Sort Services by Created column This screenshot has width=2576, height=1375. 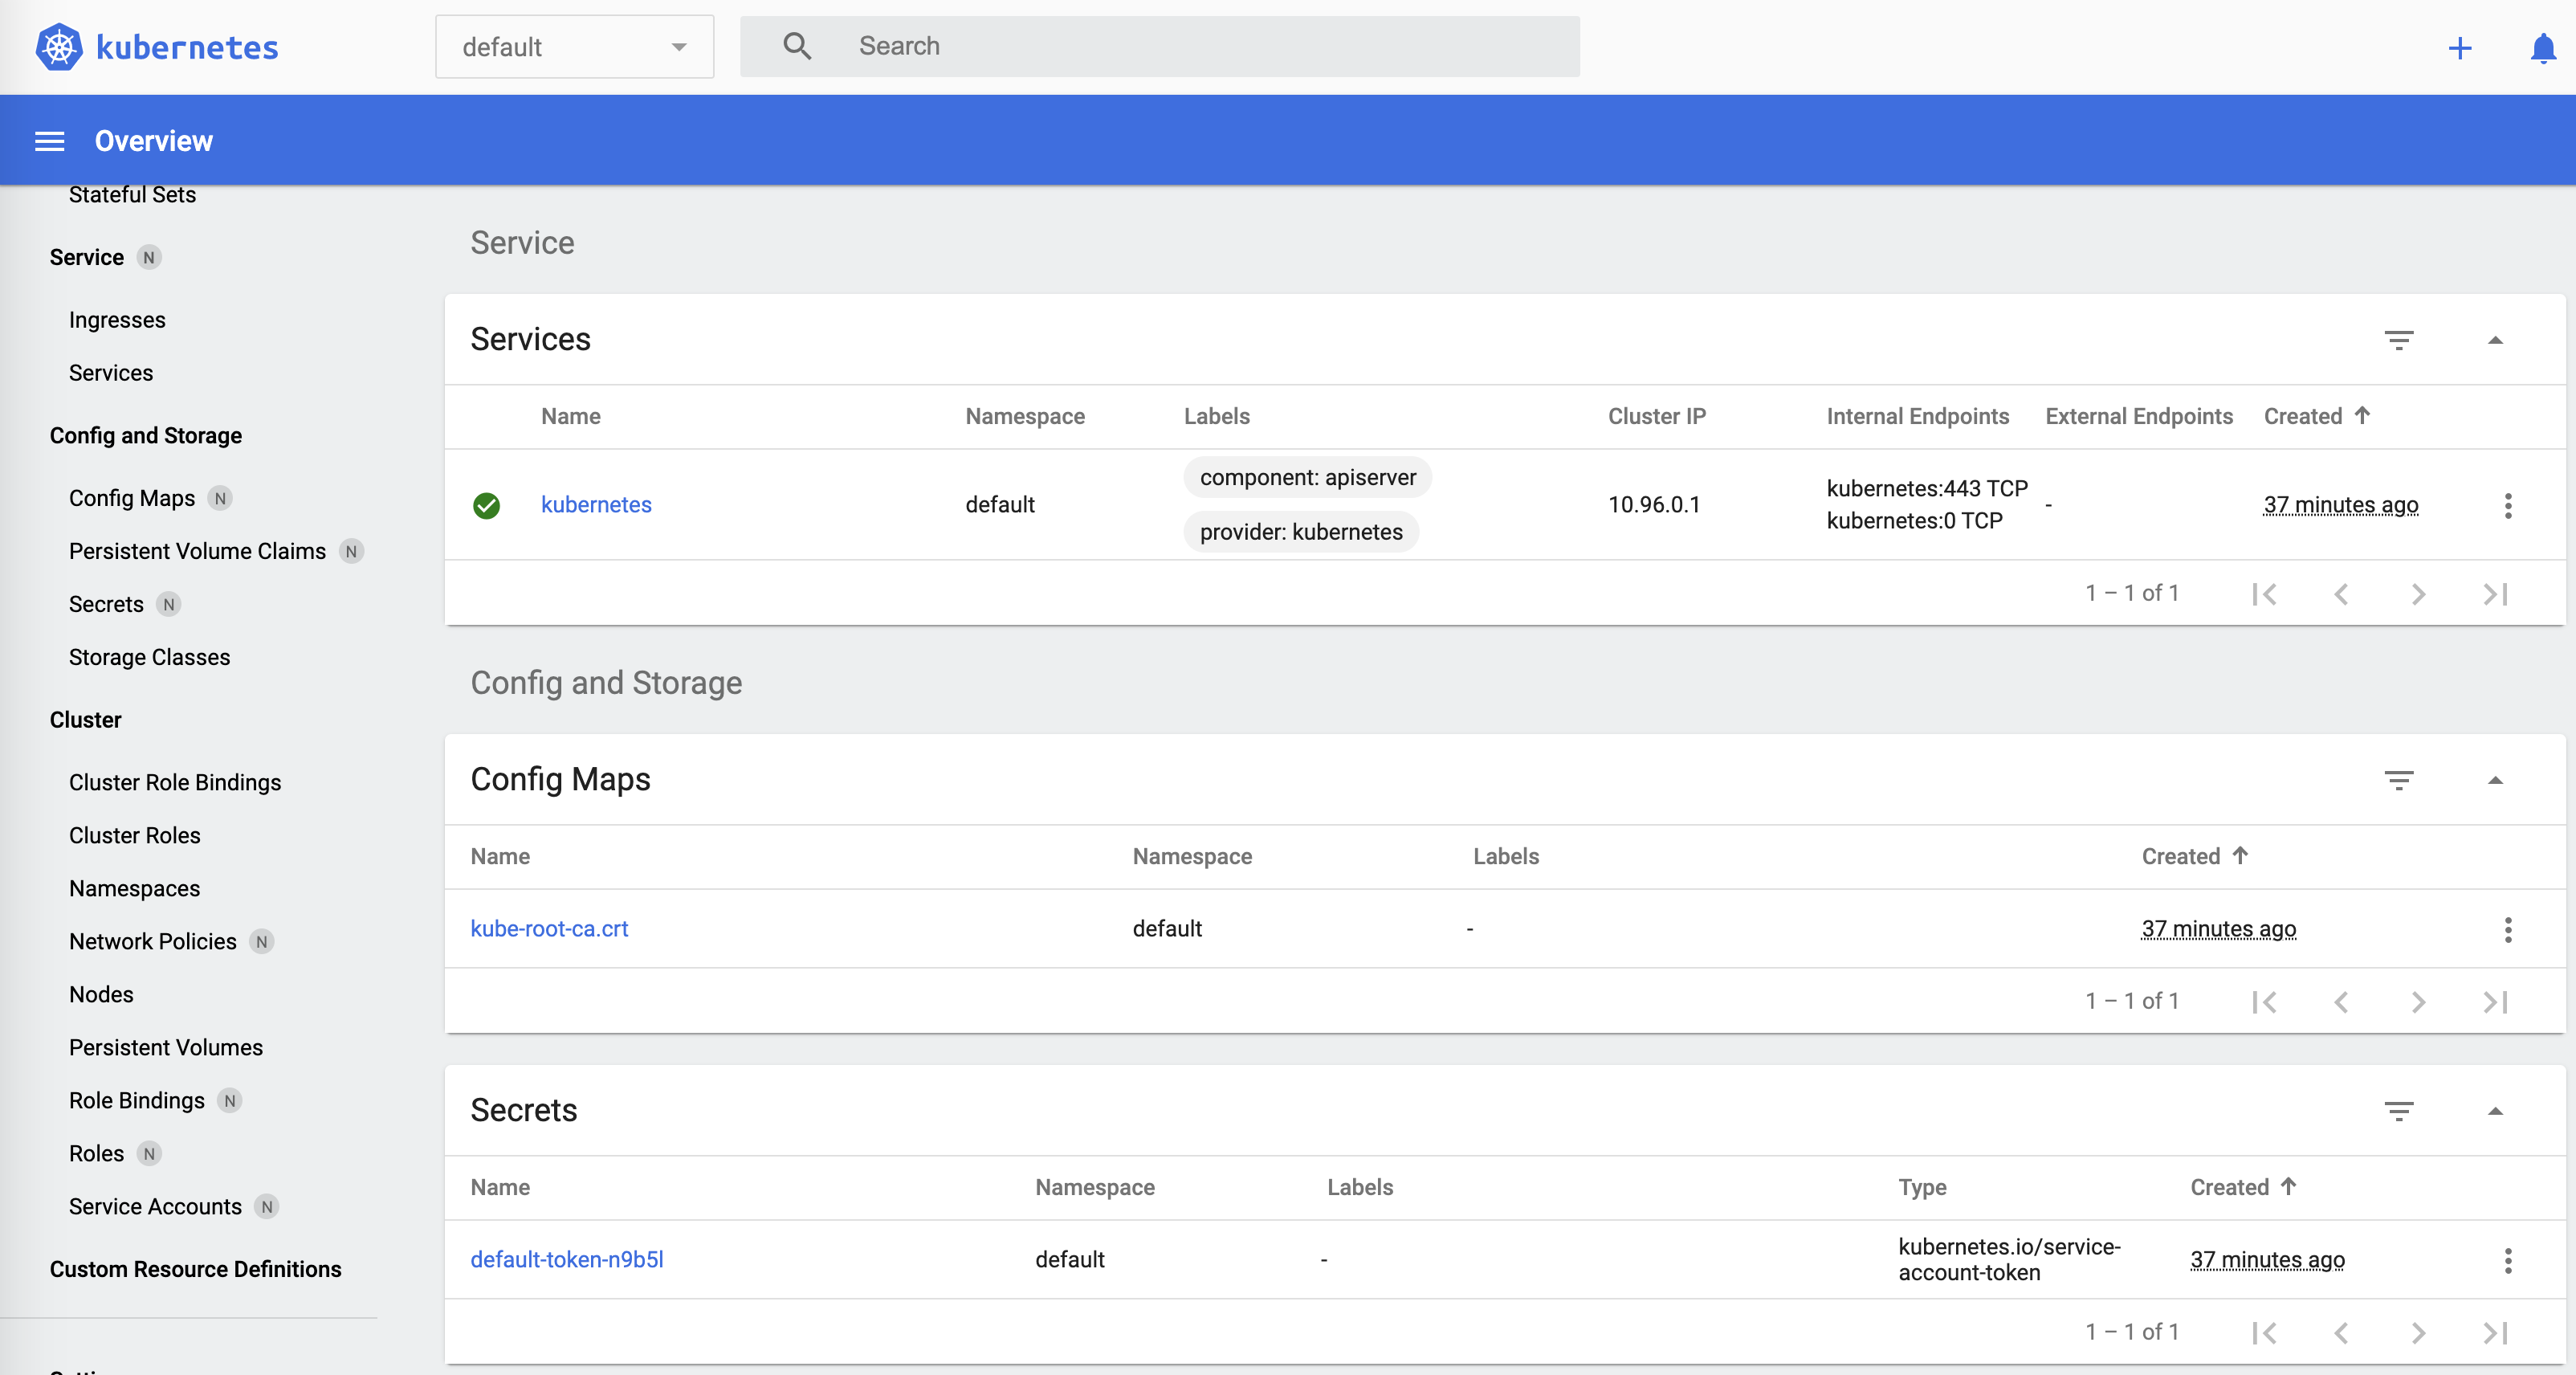pos(2317,416)
